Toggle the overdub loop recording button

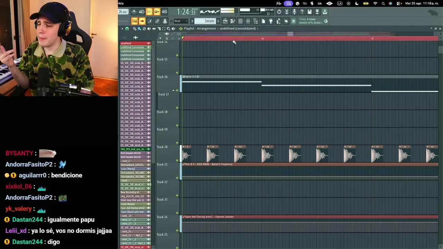[157, 12]
